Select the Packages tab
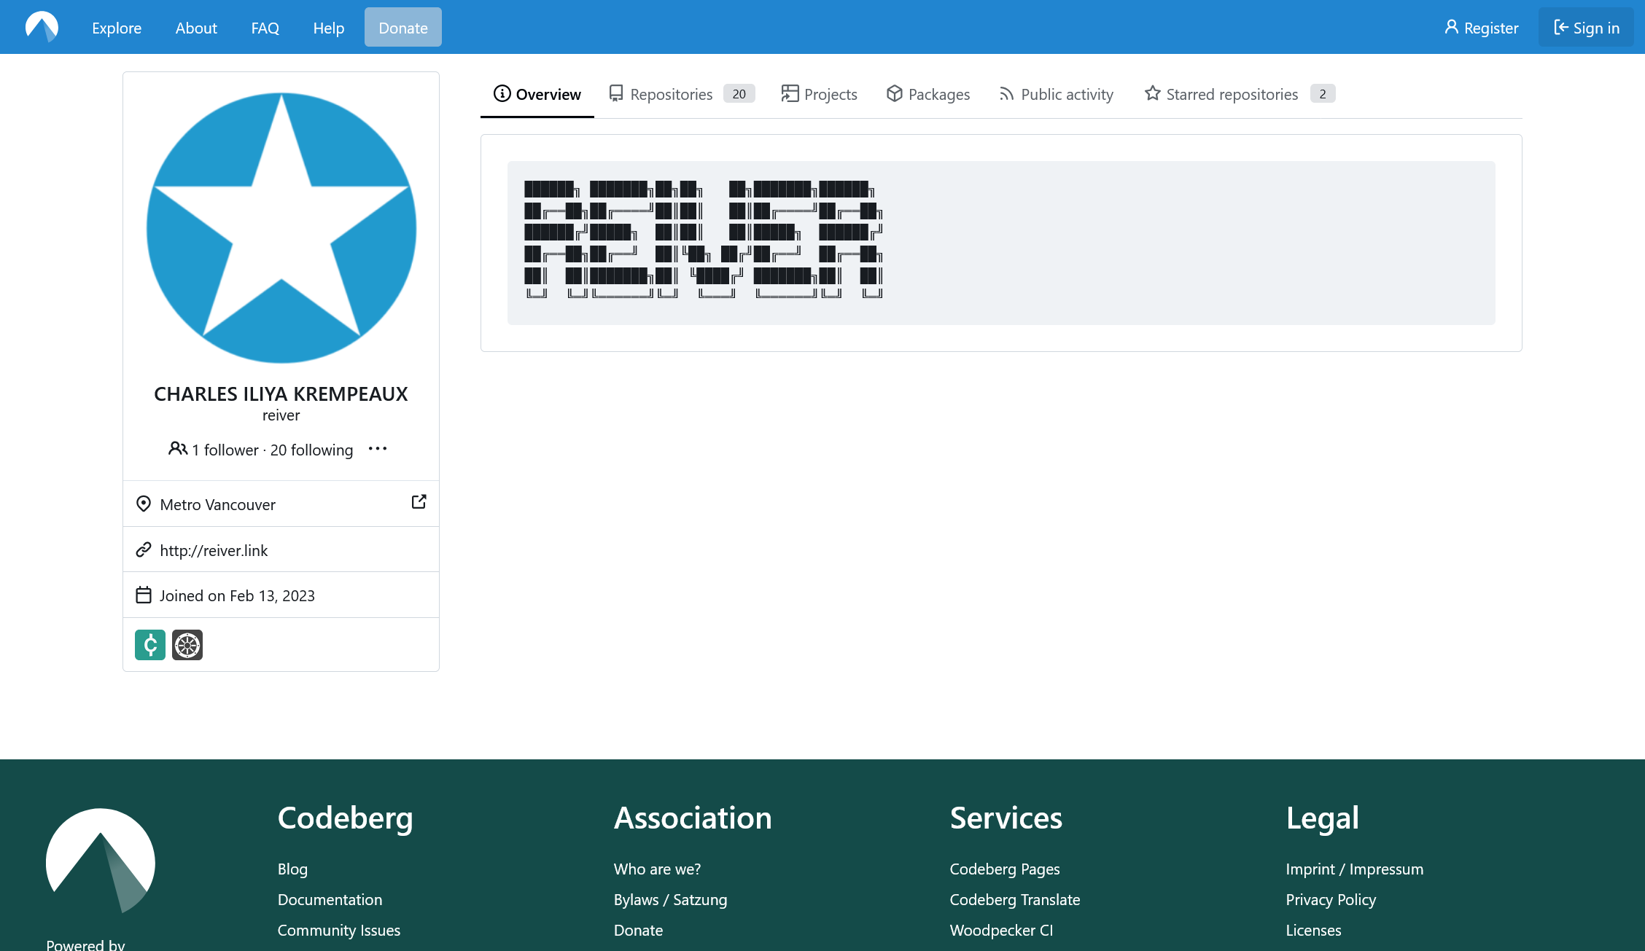This screenshot has height=951, width=1645. 928,94
